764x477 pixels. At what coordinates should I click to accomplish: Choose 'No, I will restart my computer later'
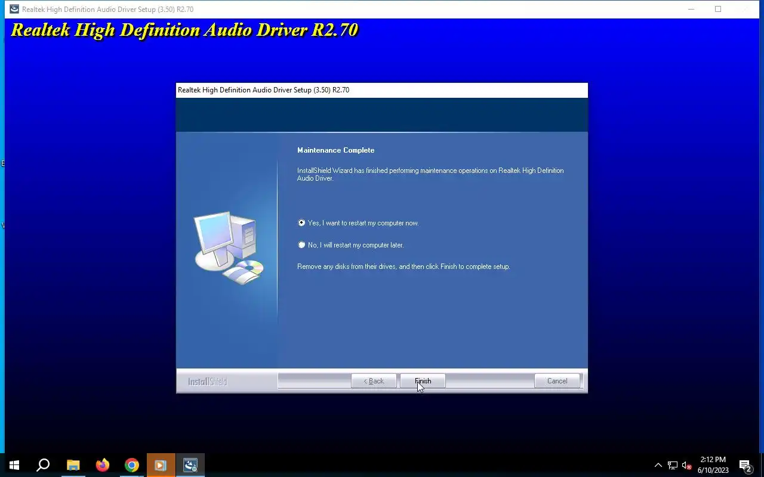(x=351, y=245)
